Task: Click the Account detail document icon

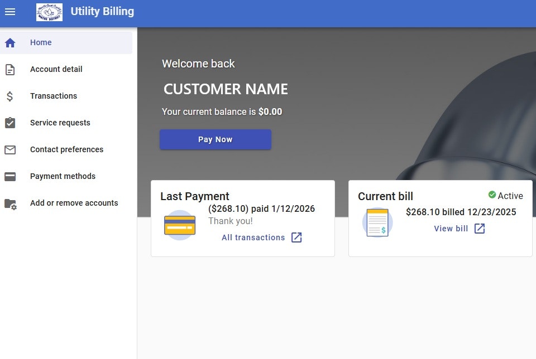Action: click(10, 69)
